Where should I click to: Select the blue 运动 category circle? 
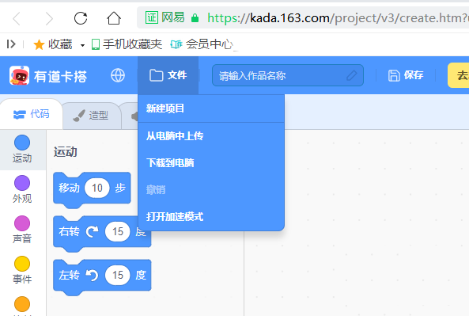[x=22, y=143]
